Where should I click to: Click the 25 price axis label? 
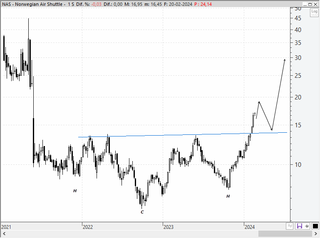298,76
